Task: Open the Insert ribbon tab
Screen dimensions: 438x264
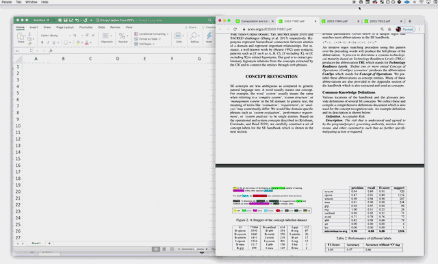Action: (x=34, y=27)
